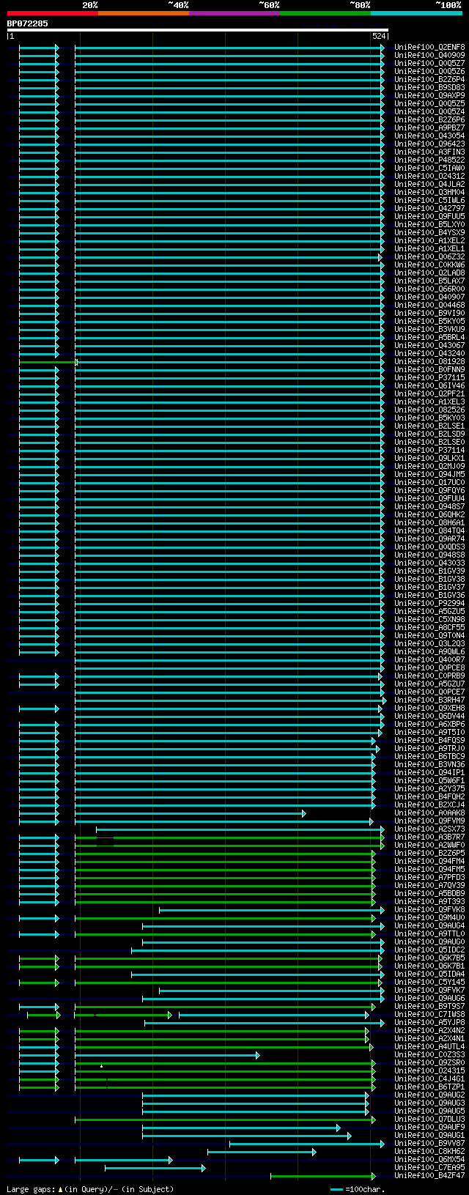Select the UniRef100_P48522 label
Image resolution: width=469 pixels, height=1195 pixels.
coord(429,160)
